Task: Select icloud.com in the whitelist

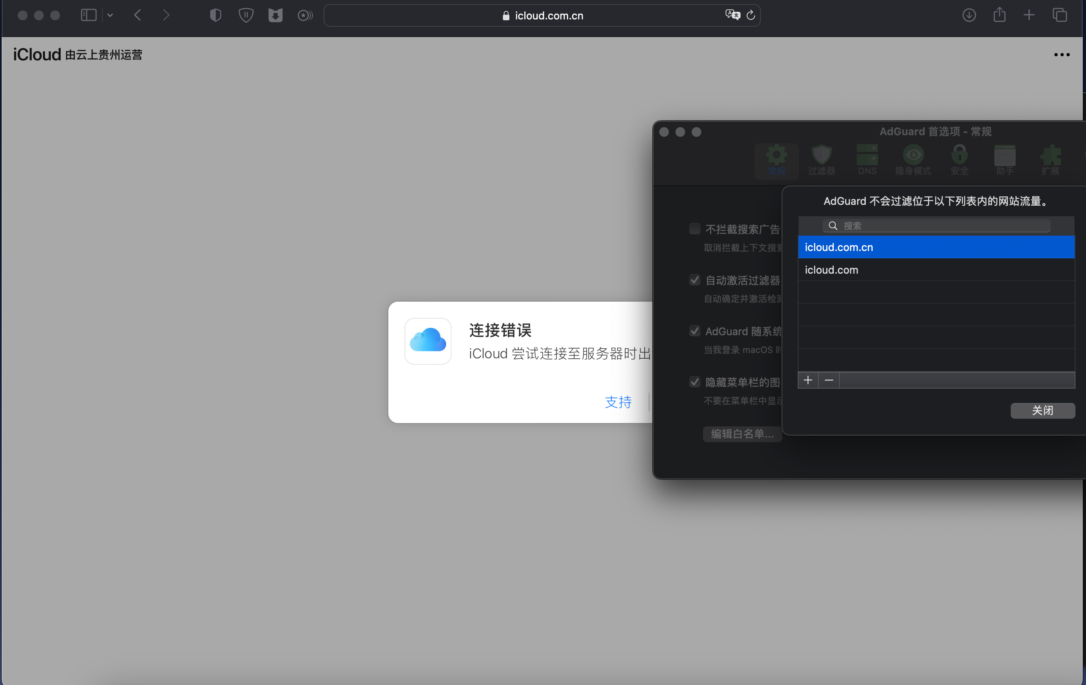Action: coord(936,270)
